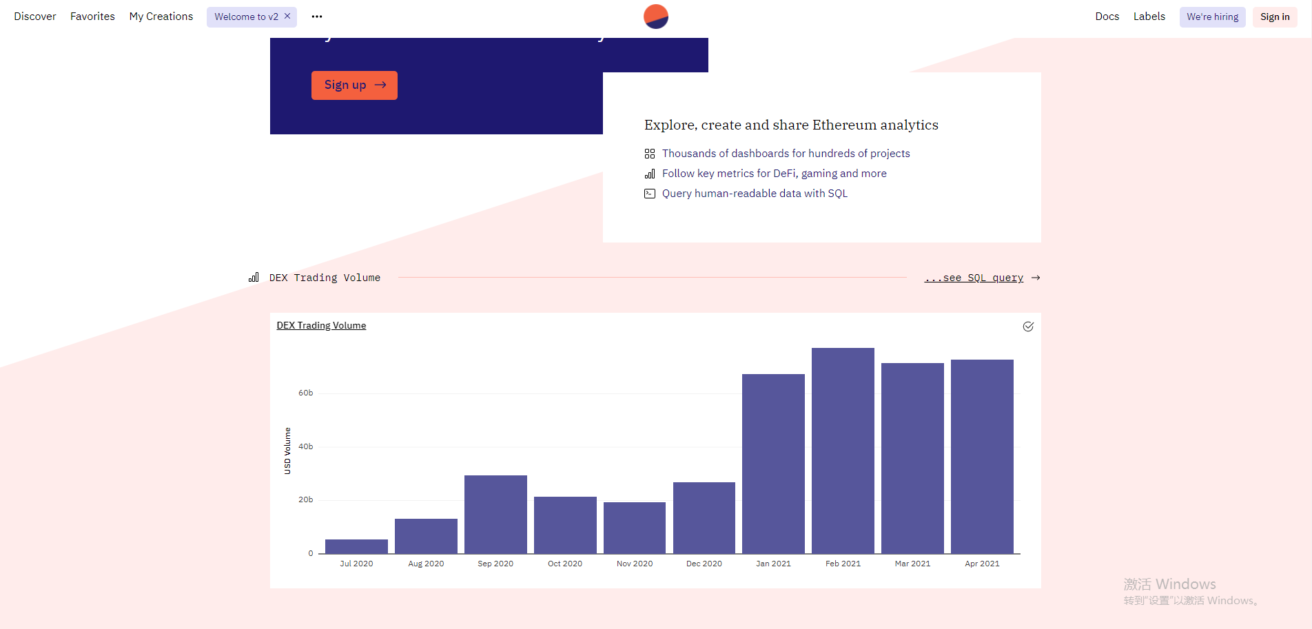Click the Sign in button
The image size is (1312, 629).
pos(1274,17)
